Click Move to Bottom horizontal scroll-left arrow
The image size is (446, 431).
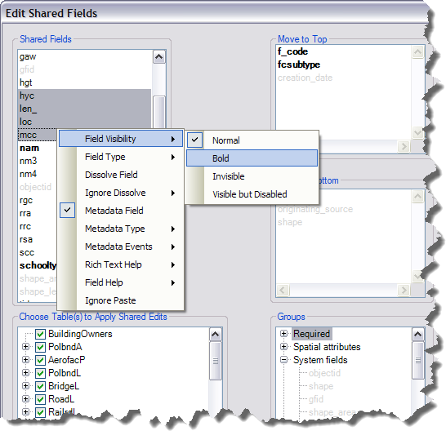tap(283, 291)
